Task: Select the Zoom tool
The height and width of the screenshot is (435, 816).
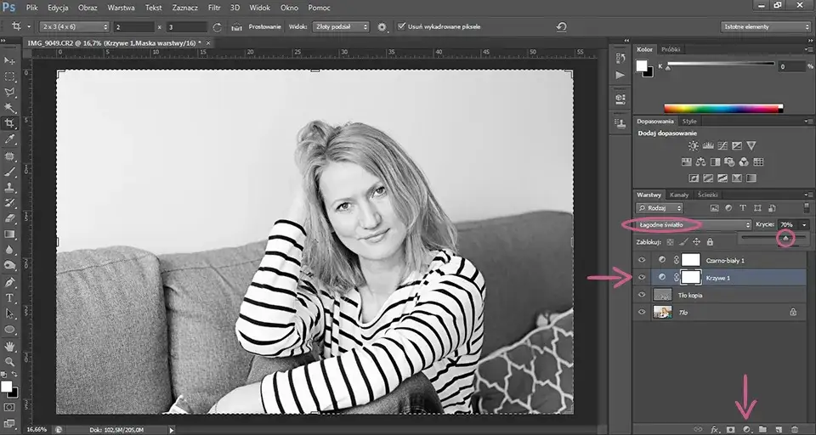Action: tap(9, 361)
